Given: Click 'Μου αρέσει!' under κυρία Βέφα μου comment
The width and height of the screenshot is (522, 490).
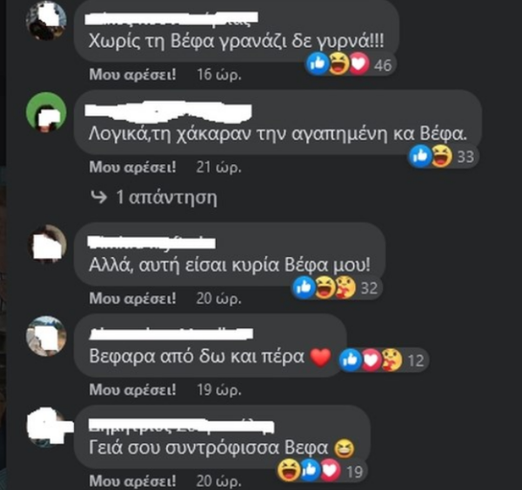Looking at the screenshot, I should click(132, 298).
